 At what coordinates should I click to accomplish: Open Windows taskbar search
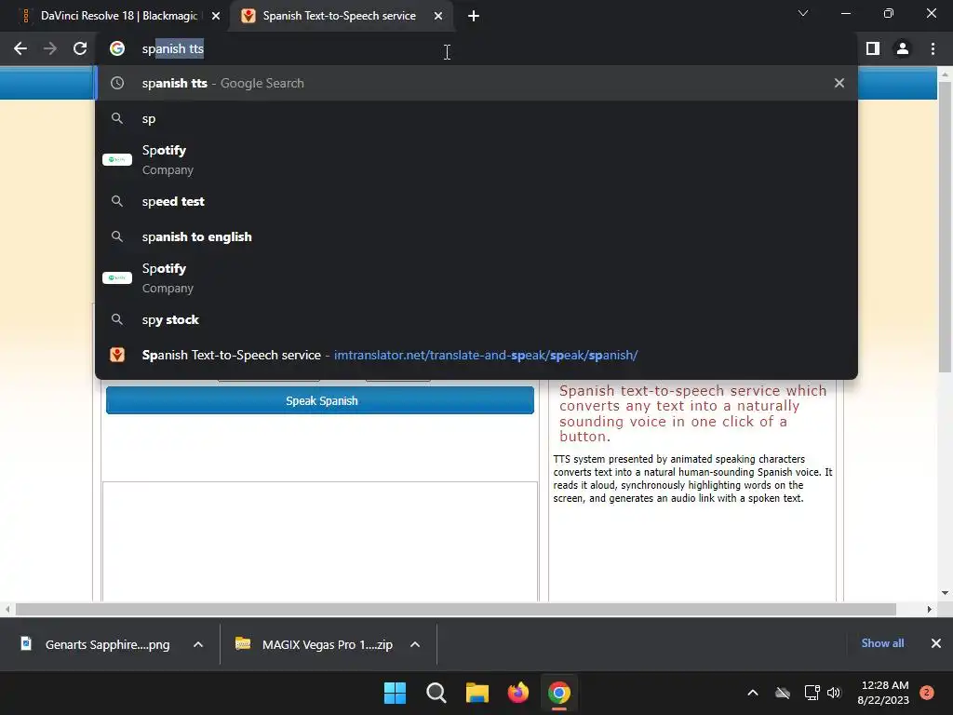436,693
